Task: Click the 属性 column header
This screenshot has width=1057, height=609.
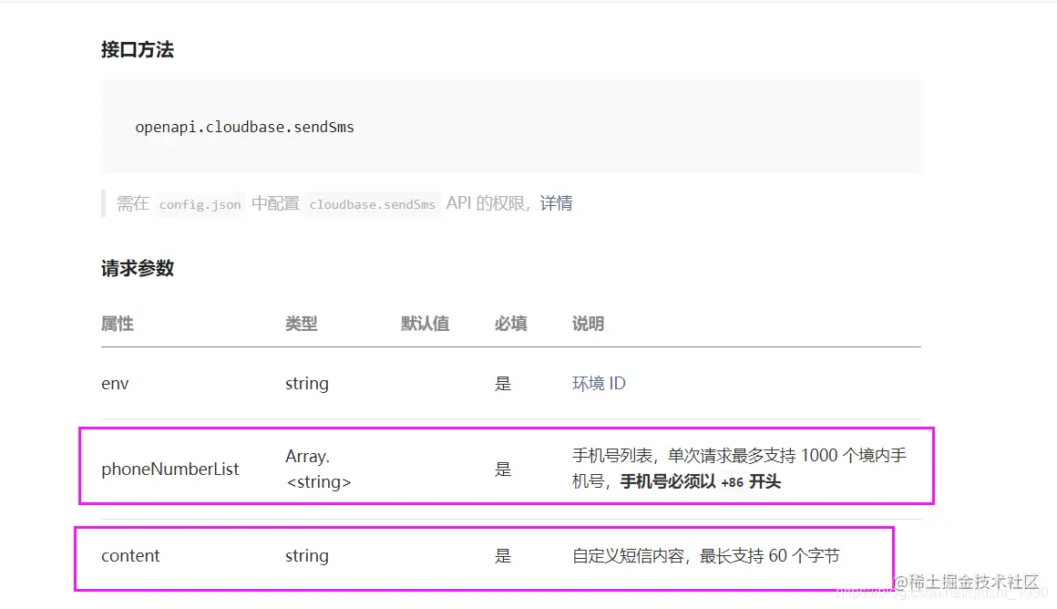Action: (x=118, y=324)
